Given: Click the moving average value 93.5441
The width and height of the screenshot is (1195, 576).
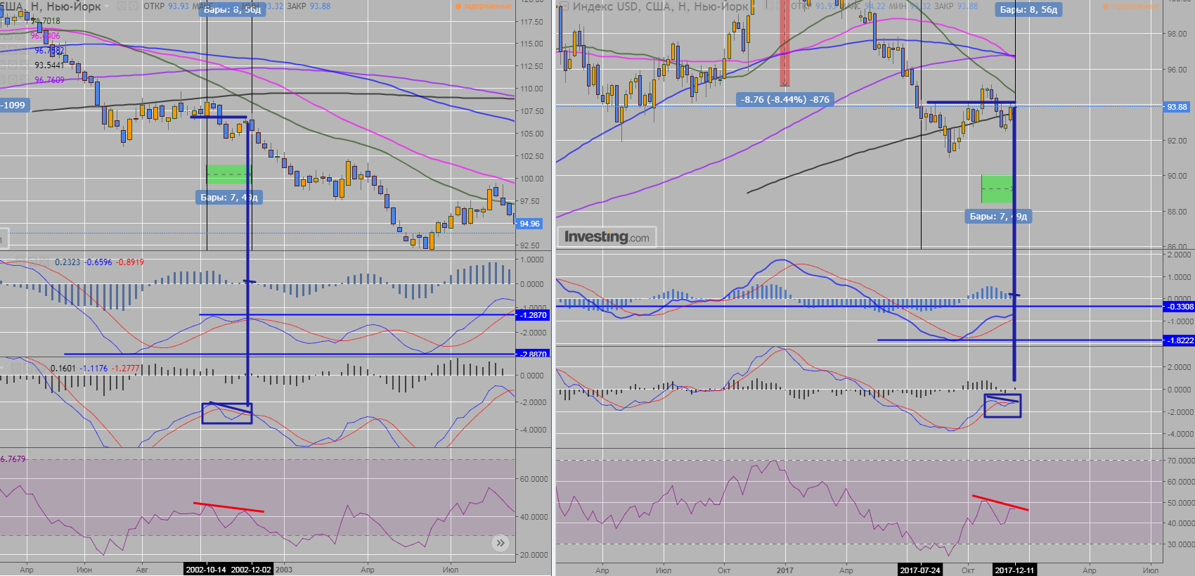Looking at the screenshot, I should coord(49,65).
